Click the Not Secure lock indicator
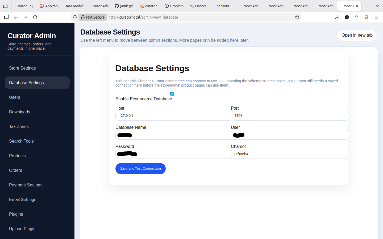The image size is (383, 239). (x=93, y=17)
